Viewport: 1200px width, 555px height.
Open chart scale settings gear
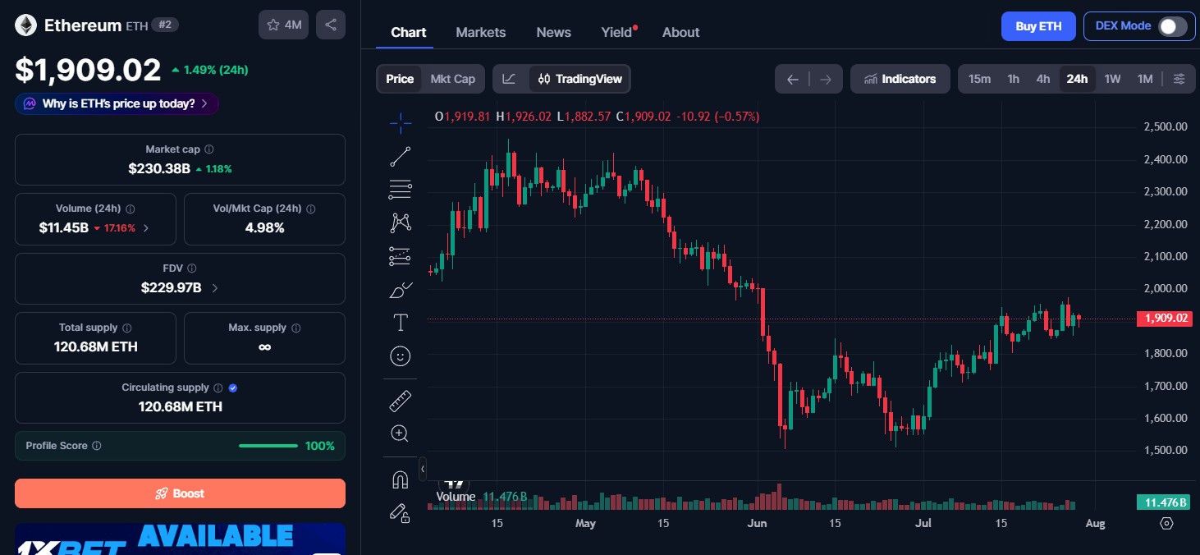click(1166, 523)
